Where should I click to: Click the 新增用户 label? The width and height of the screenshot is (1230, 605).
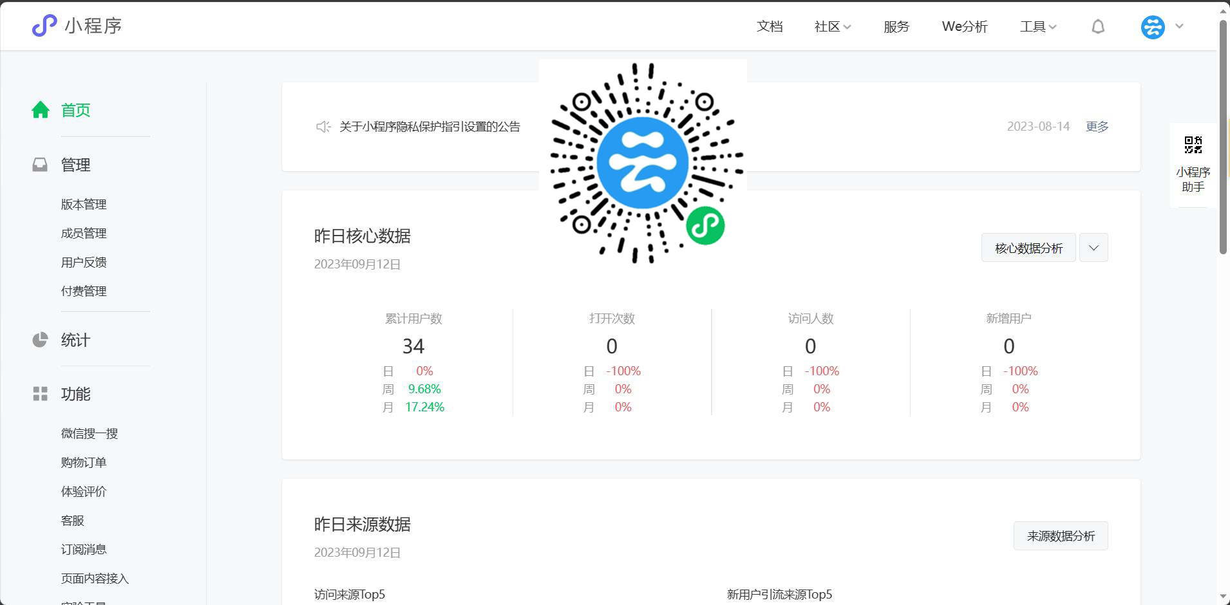pos(1009,318)
